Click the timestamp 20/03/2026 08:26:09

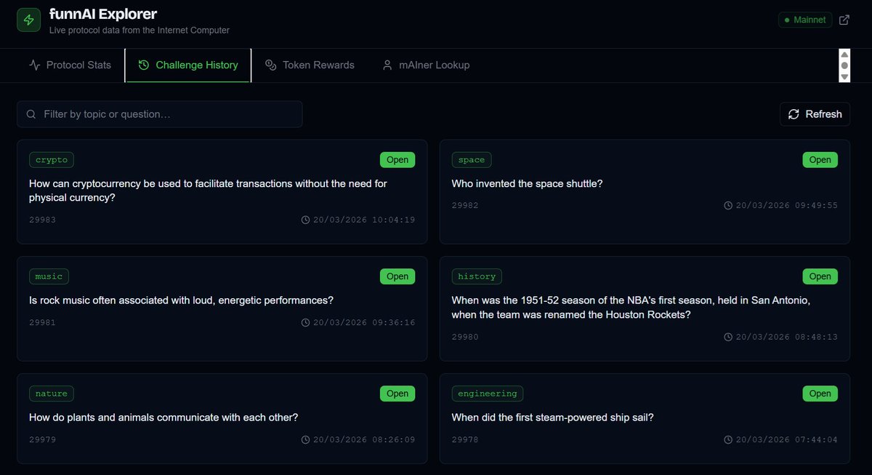(x=358, y=439)
